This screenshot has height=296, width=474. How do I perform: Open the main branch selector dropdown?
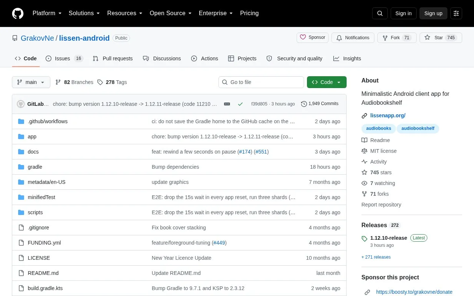click(x=31, y=82)
